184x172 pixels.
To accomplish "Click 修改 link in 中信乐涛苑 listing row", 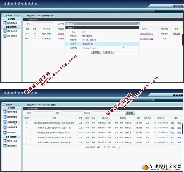I will pyautogui.click(x=173, y=128).
